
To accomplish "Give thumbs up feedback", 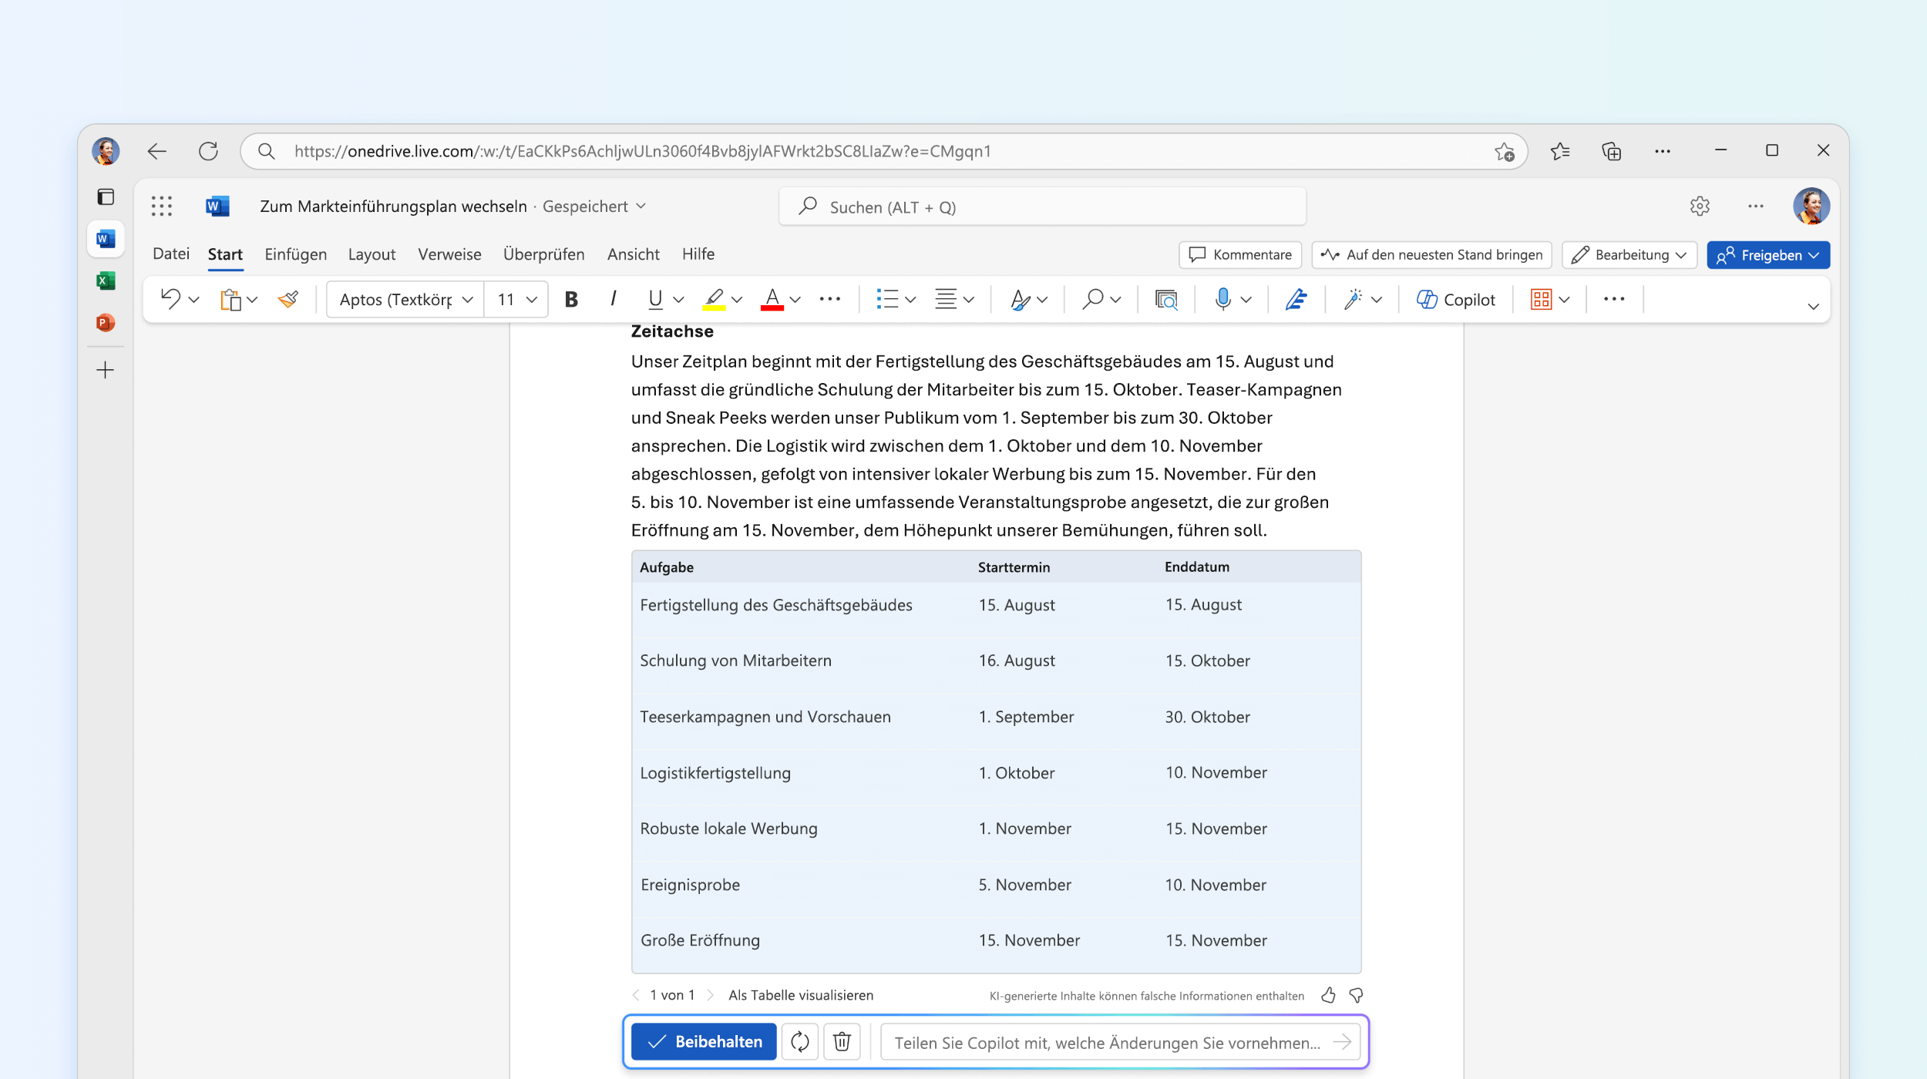I will tap(1328, 995).
